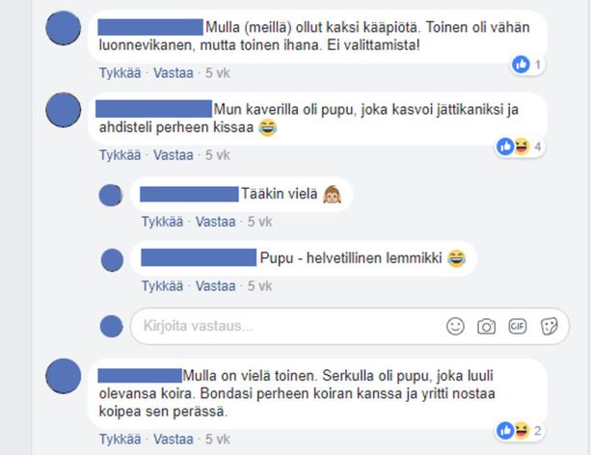View reactions on jättikaniksi comment
591x455 pixels.
520,147
